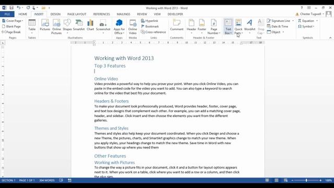The width and height of the screenshot is (334, 188).
Task: Select Print Layout view in status bar
Action: [x=276, y=180]
